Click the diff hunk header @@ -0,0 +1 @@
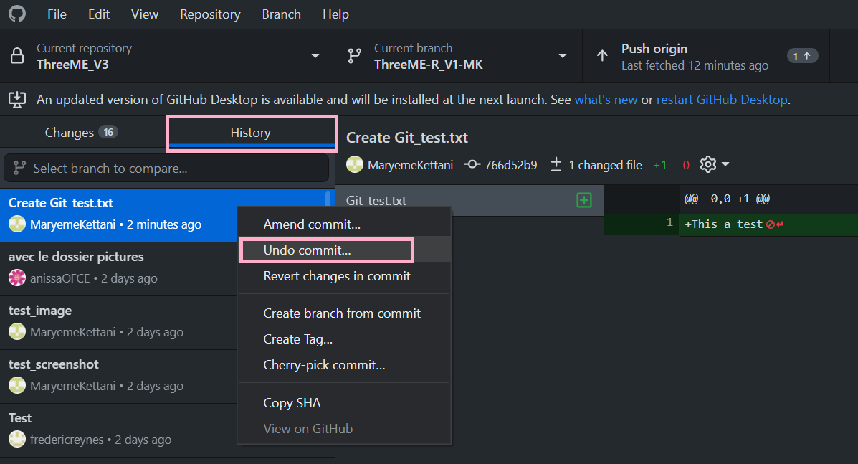The height and width of the screenshot is (464, 858). tap(727, 199)
